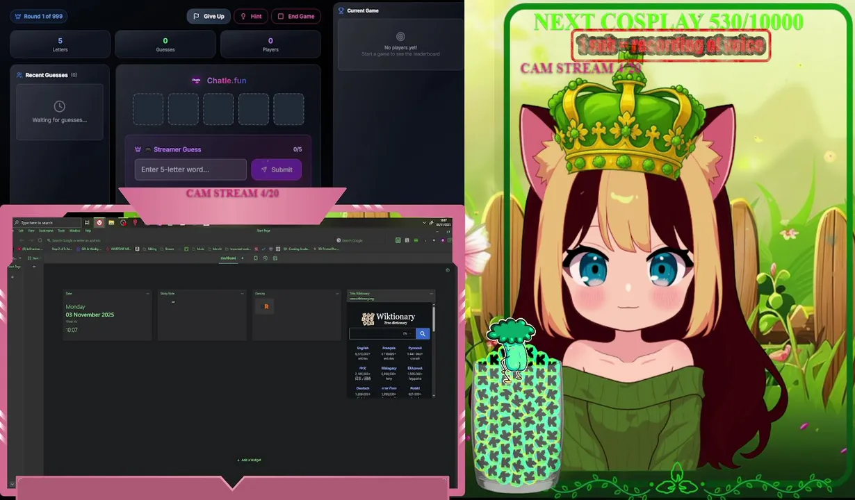Go back with the browser back arrow

point(22,240)
